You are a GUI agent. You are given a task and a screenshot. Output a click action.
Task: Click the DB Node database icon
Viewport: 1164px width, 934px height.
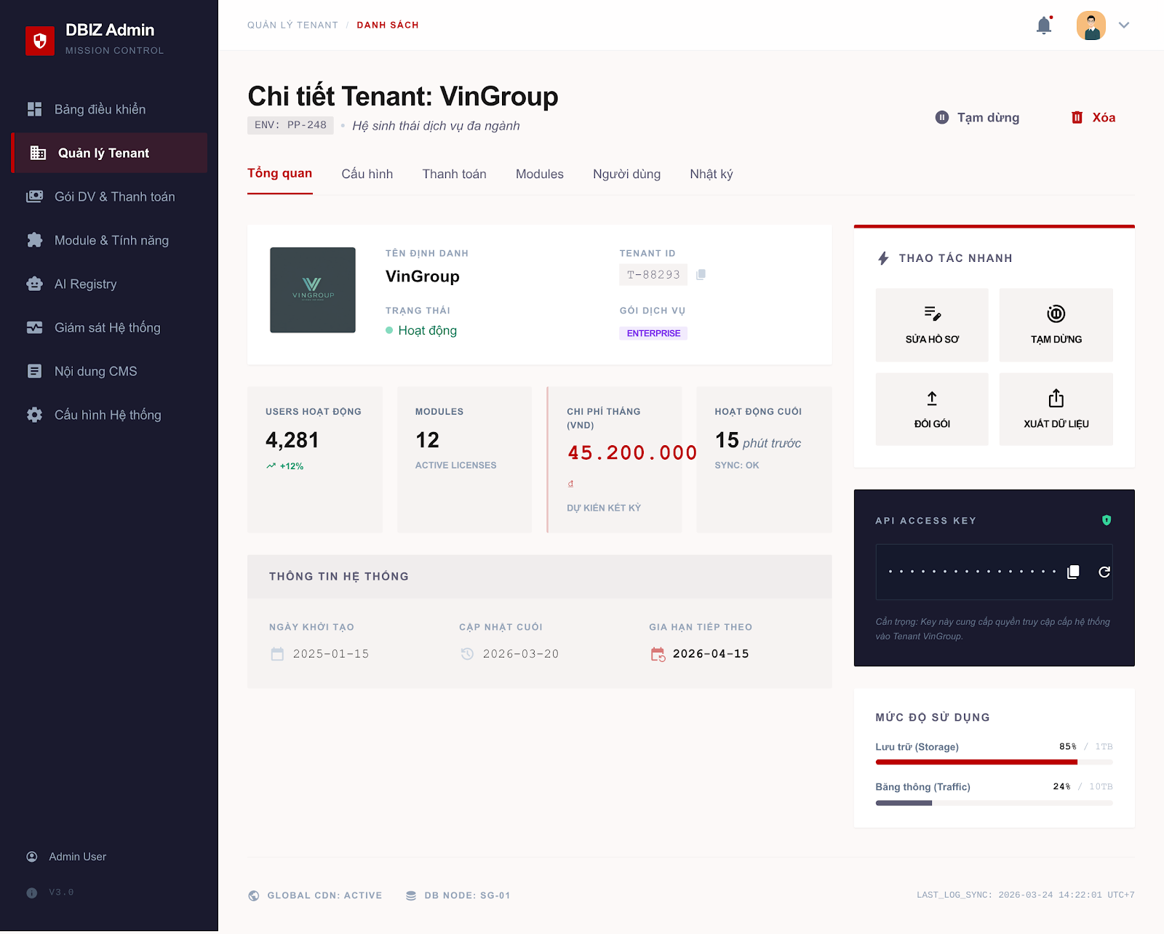coord(411,895)
